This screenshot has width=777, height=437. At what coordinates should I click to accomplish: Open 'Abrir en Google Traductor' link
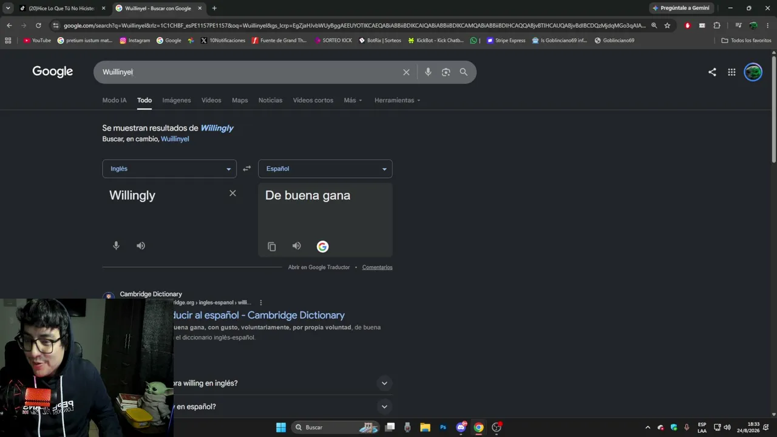coord(319,267)
